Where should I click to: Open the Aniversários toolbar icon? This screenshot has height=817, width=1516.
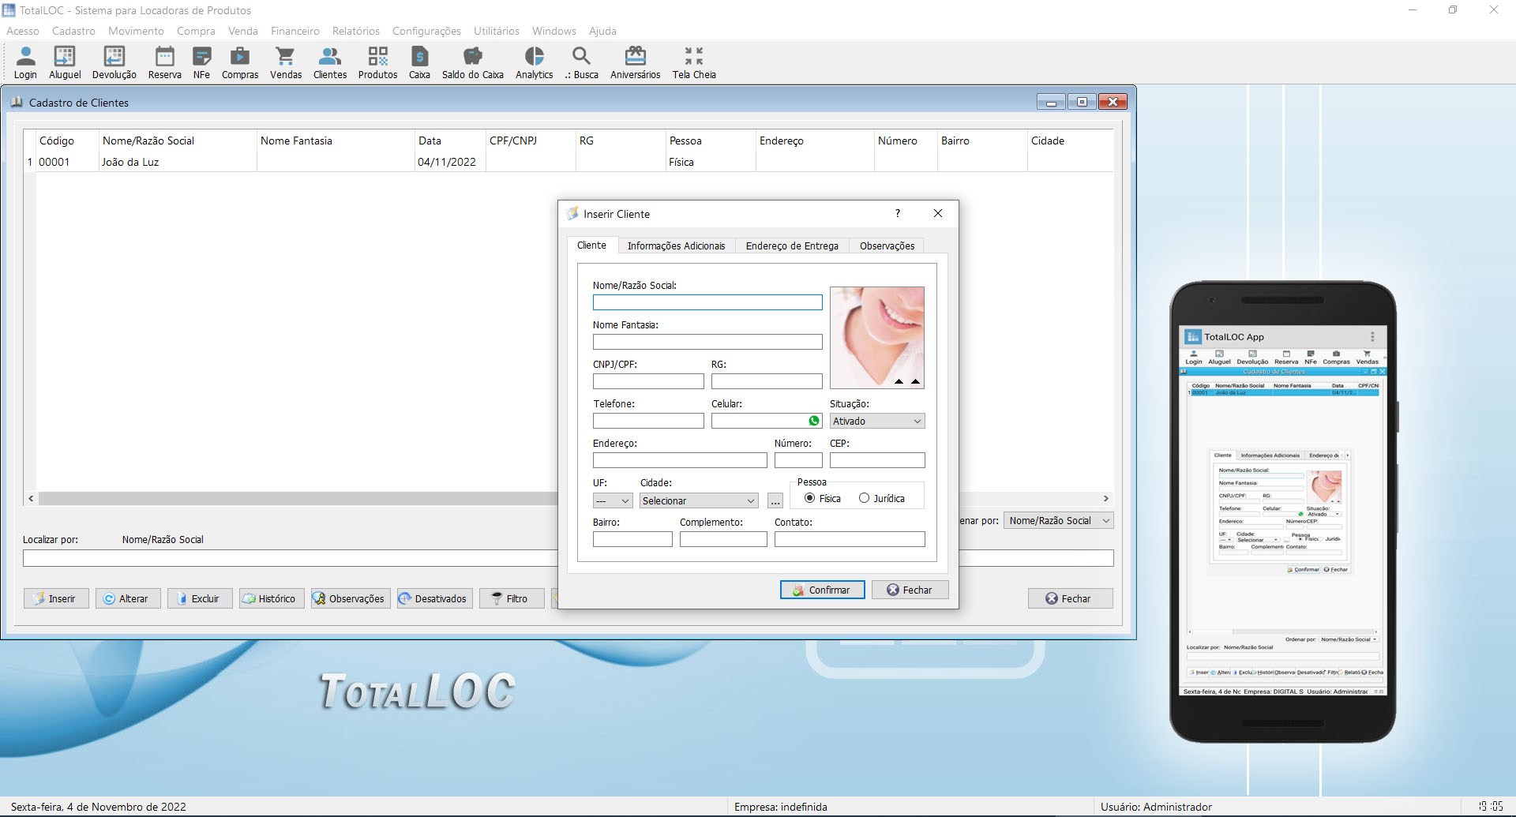(x=635, y=62)
